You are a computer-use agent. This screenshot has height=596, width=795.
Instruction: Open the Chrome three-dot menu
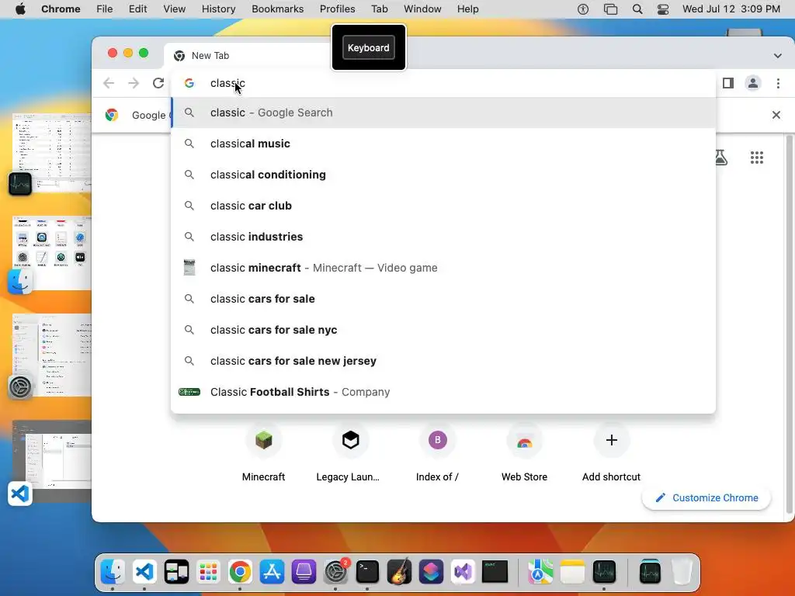pyautogui.click(x=778, y=83)
